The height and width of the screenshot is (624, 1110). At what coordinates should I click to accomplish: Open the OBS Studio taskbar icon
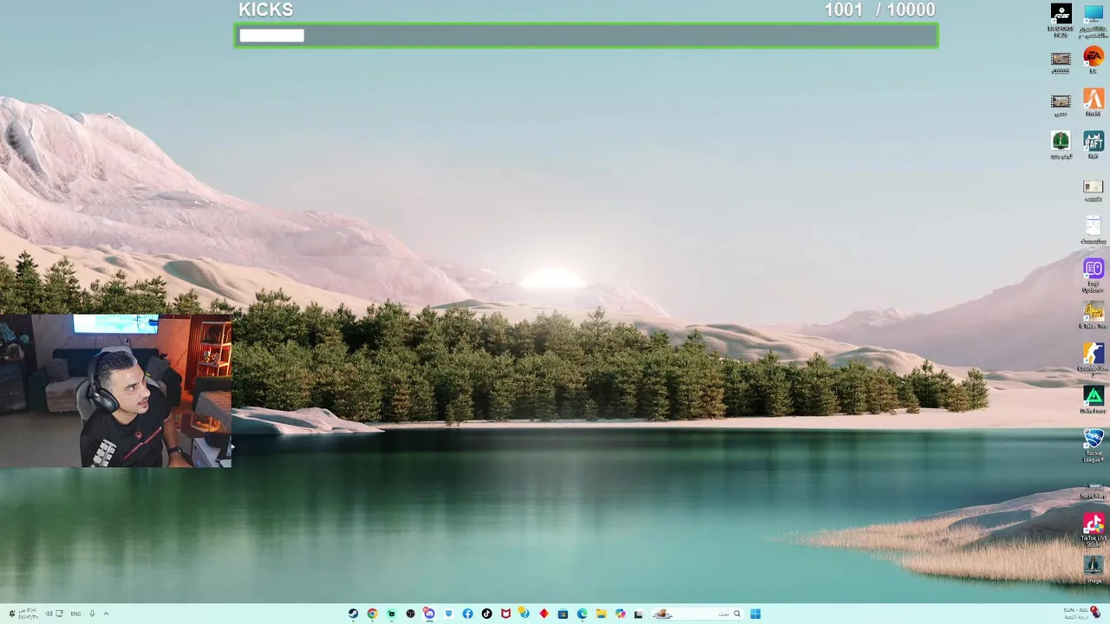point(410,614)
